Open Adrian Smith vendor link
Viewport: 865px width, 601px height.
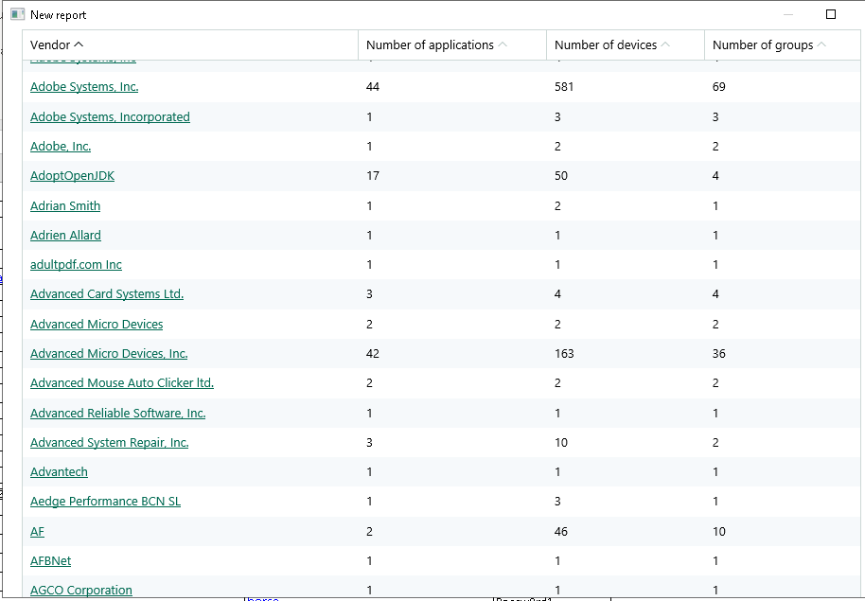[65, 205]
